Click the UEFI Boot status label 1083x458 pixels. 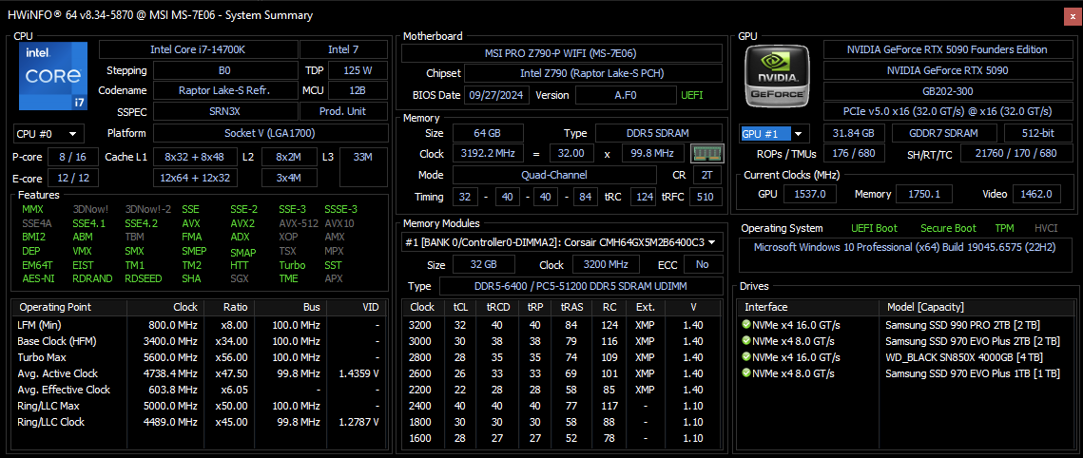click(x=875, y=228)
